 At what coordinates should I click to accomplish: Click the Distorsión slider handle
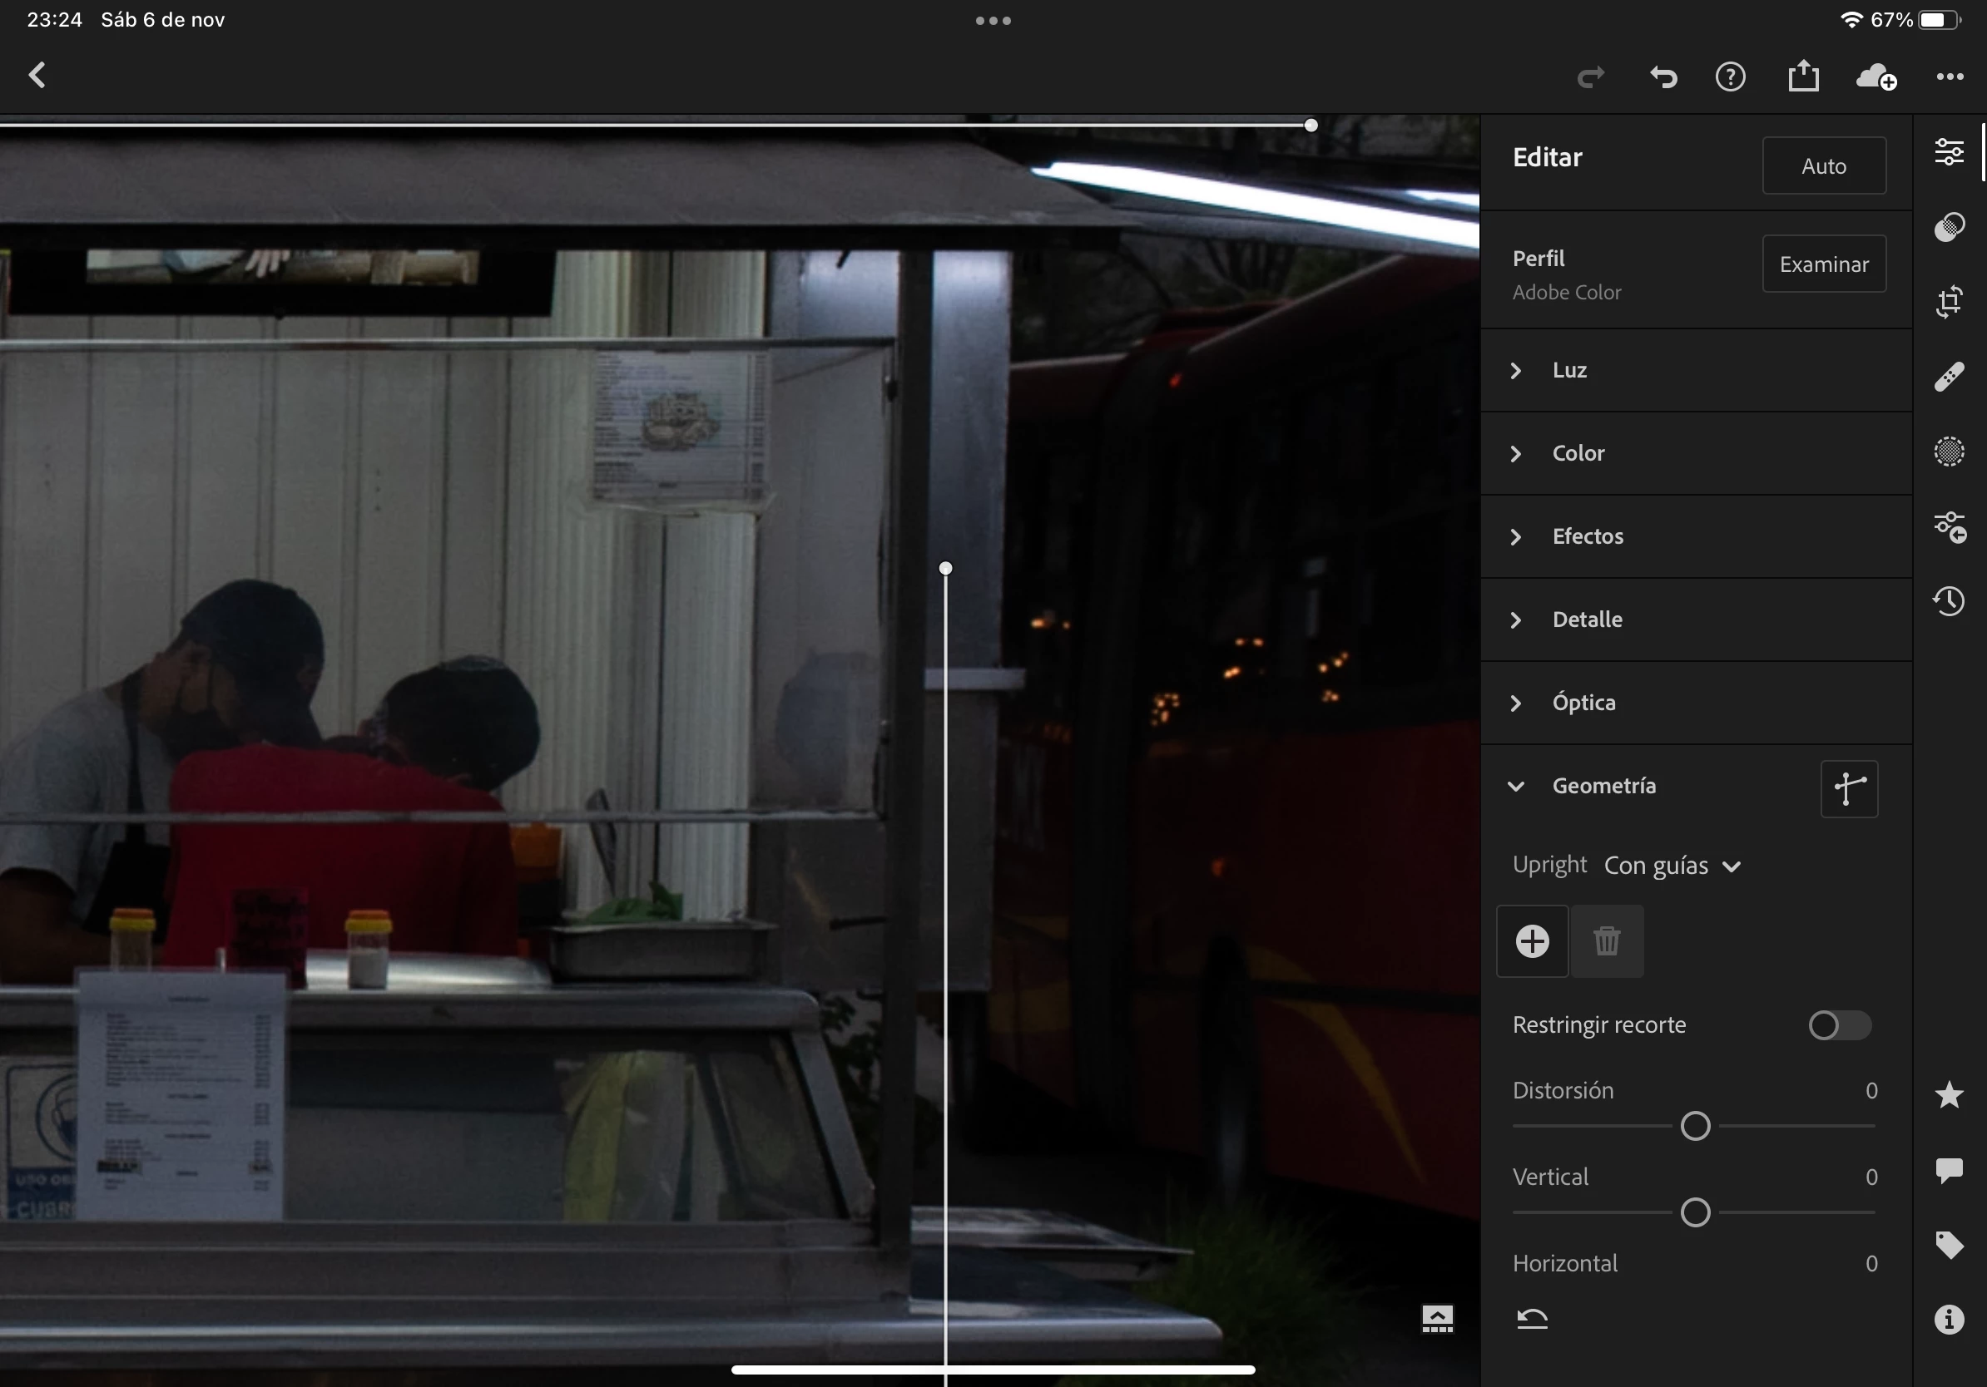click(x=1694, y=1126)
